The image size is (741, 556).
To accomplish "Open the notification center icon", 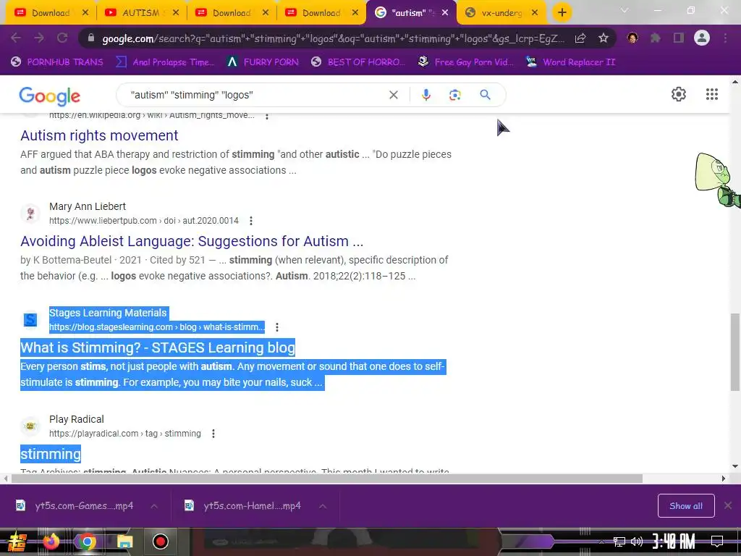I will 717,542.
